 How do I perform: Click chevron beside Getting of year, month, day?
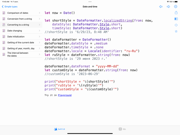(39, 49)
